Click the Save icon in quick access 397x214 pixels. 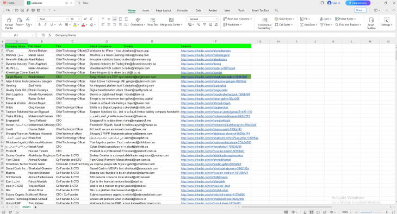click(x=22, y=10)
